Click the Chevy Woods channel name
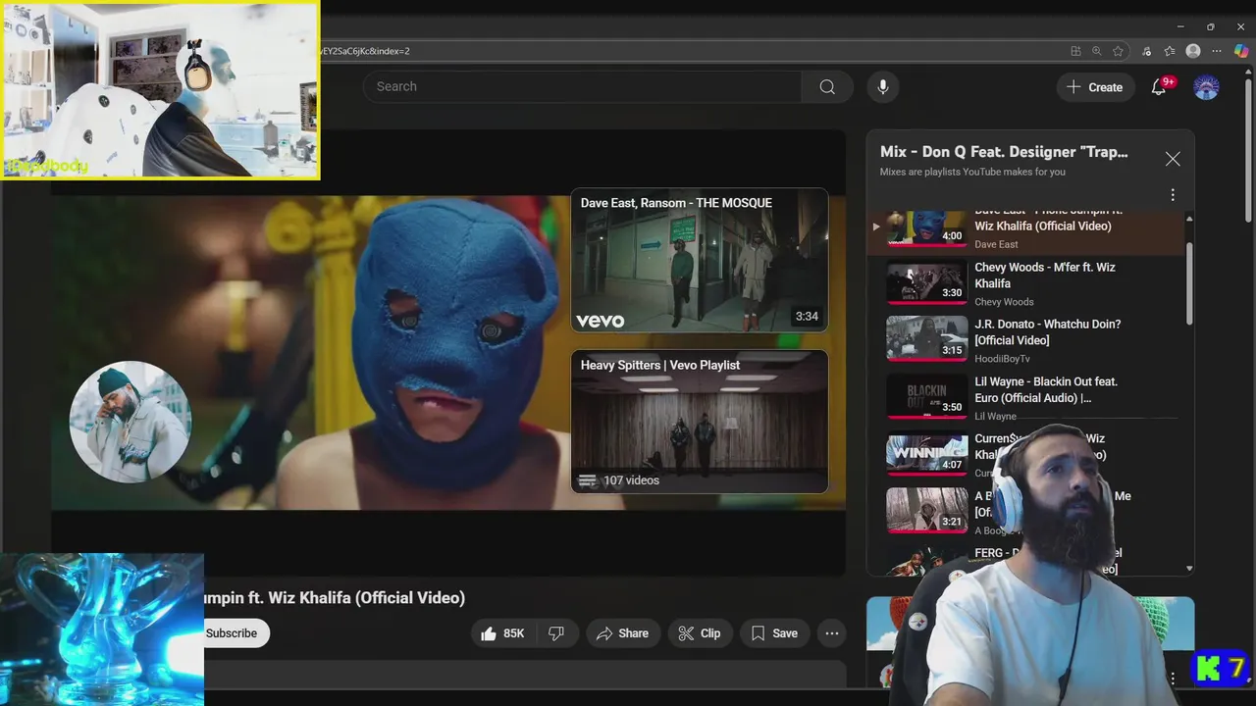This screenshot has height=706, width=1256. pos(1004,302)
